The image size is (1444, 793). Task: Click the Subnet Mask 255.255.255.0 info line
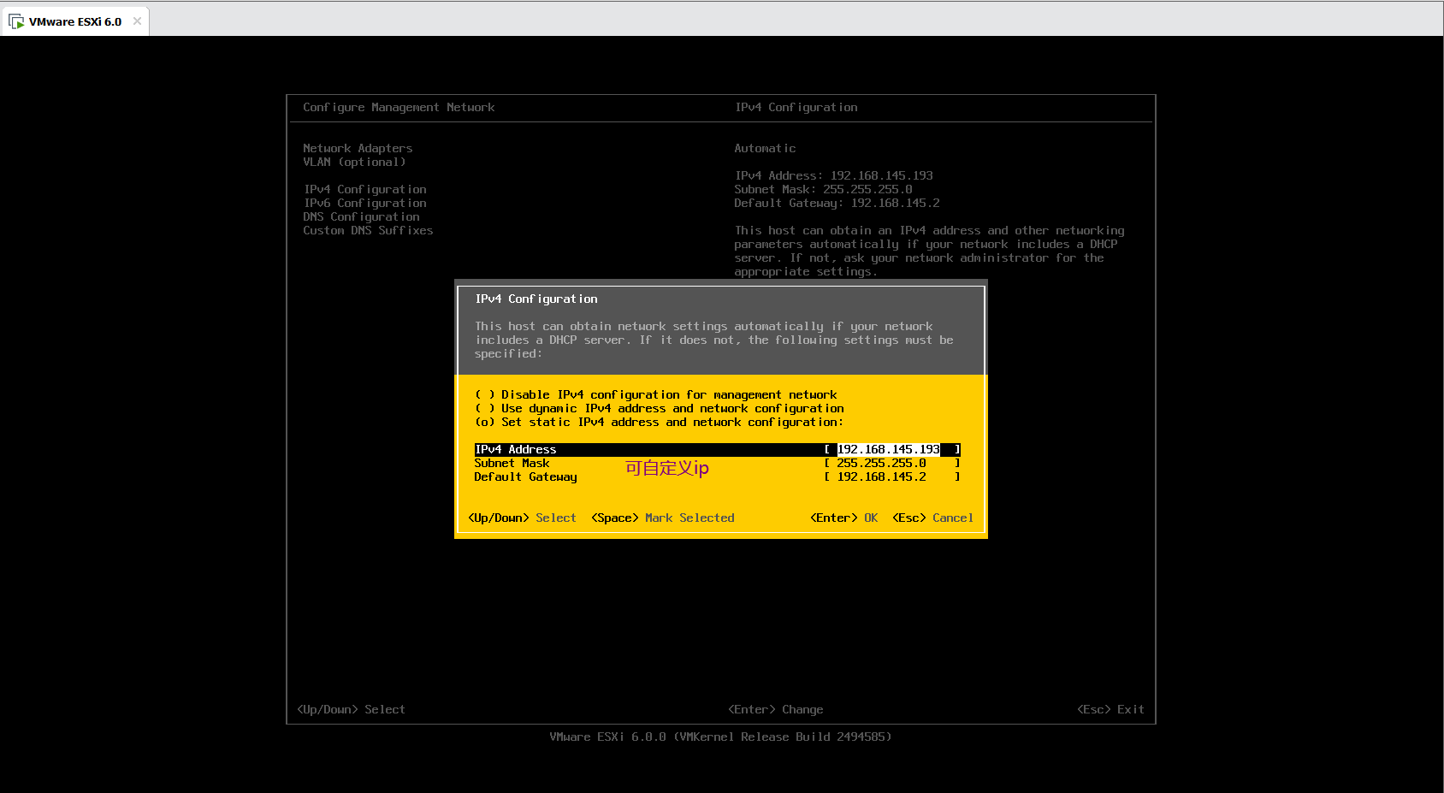[823, 190]
